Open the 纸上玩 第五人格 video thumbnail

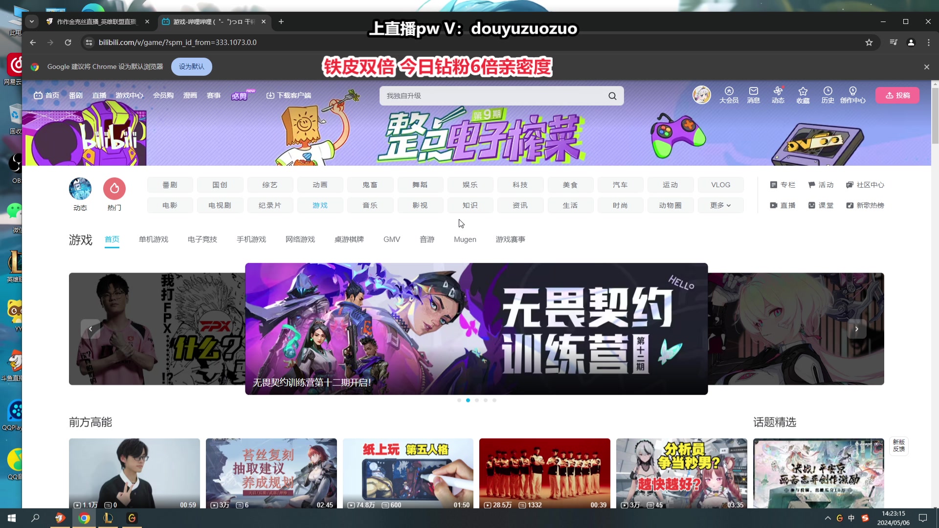coord(408,473)
